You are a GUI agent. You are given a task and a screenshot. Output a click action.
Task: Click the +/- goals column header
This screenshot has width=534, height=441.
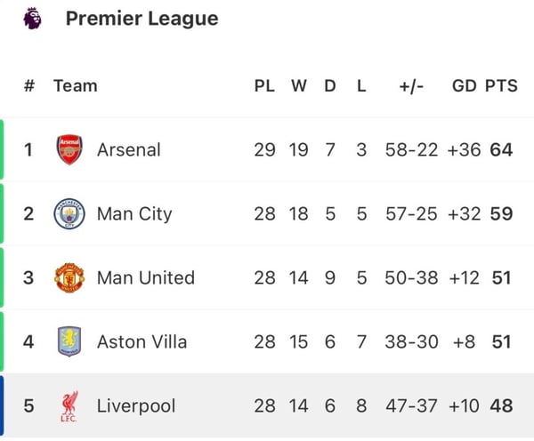pyautogui.click(x=411, y=86)
